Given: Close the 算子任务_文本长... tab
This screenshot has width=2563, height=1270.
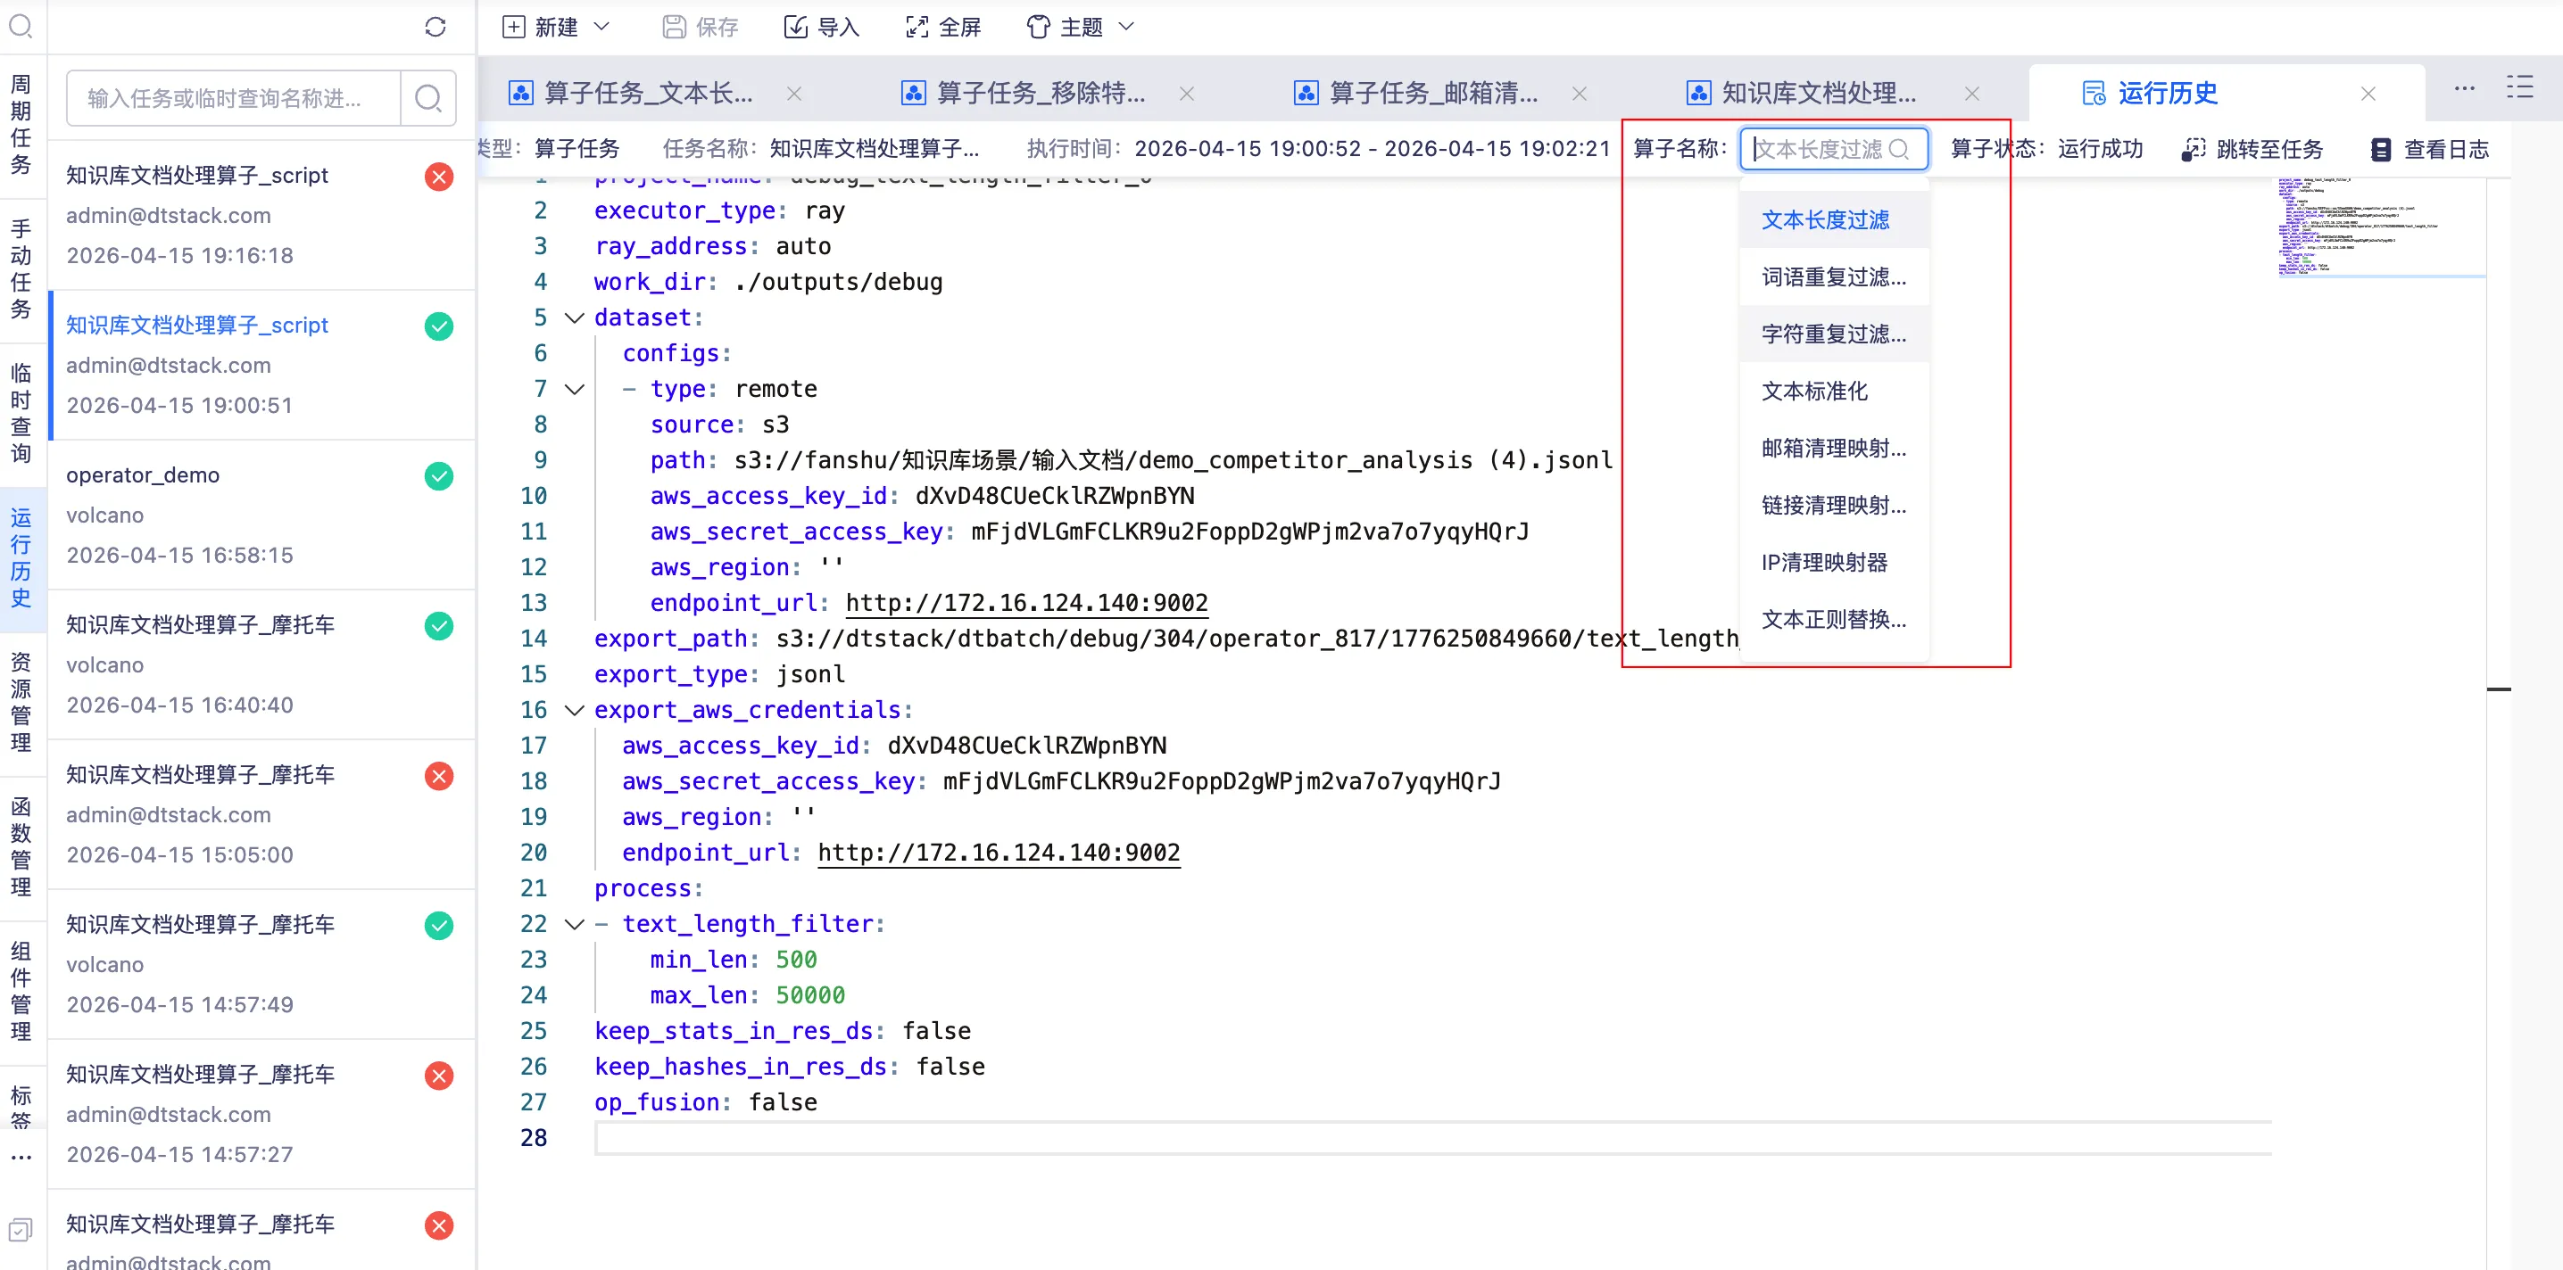Looking at the screenshot, I should 794,94.
